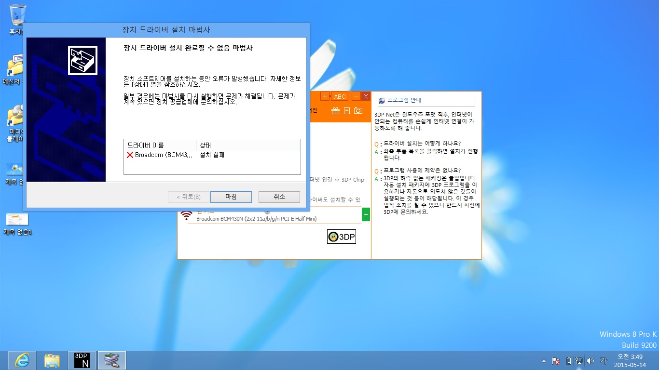Click the 상태 column header
Image resolution: width=659 pixels, height=370 pixels.
(248, 145)
